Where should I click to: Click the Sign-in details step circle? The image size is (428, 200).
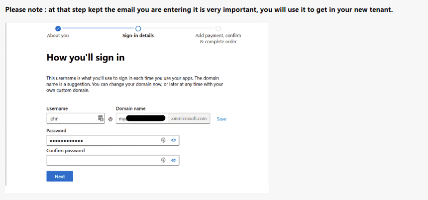pos(138,28)
